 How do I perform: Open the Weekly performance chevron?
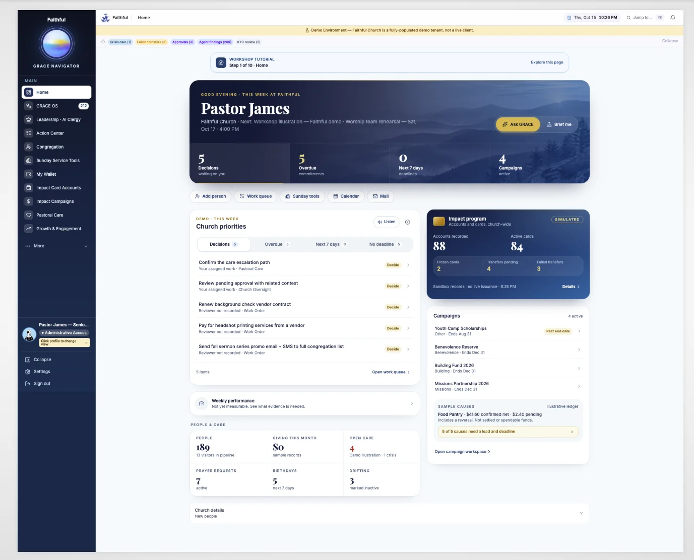[412, 403]
